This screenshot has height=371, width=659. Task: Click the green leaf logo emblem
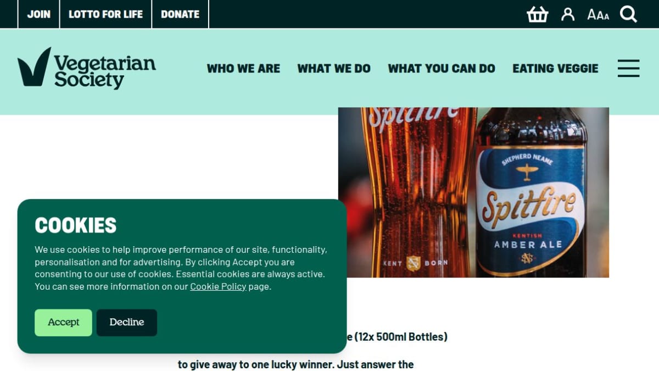click(x=34, y=67)
